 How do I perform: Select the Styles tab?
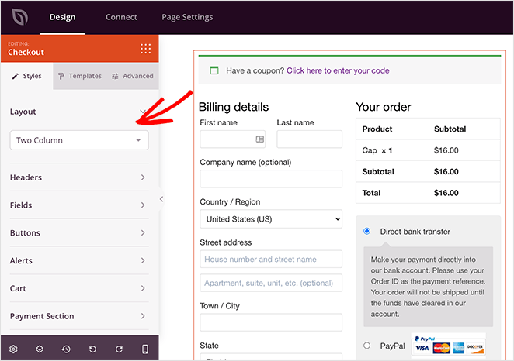pos(27,76)
